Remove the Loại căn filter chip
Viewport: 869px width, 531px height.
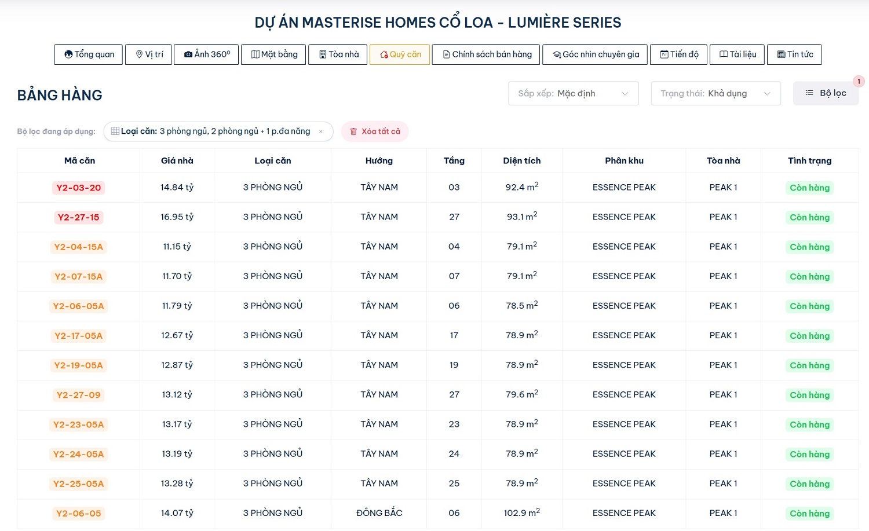tap(321, 131)
